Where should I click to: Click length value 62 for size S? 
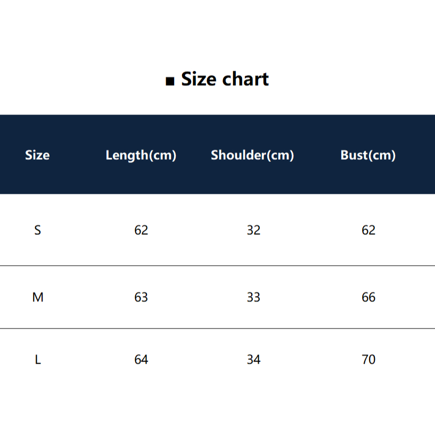(141, 230)
